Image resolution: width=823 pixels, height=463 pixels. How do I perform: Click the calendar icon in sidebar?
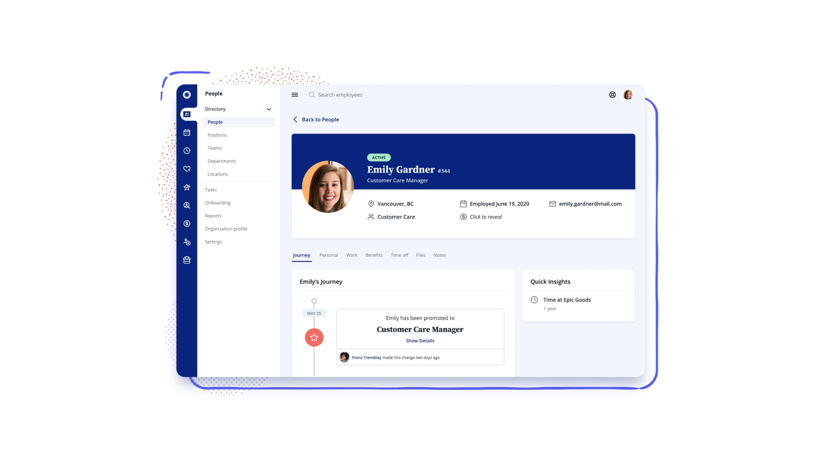point(187,133)
